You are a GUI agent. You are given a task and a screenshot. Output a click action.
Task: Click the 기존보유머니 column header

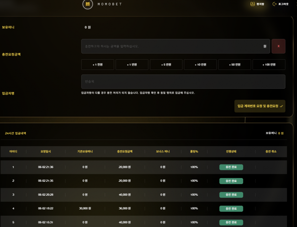[x=85, y=151]
